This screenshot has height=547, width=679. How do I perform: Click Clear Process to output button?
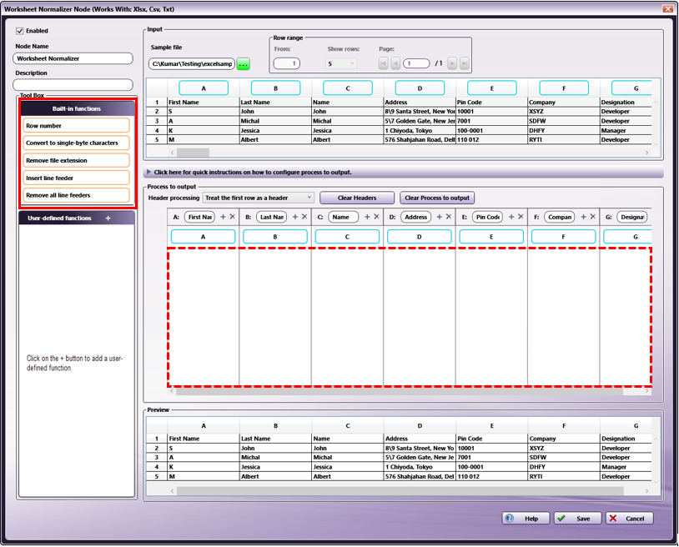437,198
